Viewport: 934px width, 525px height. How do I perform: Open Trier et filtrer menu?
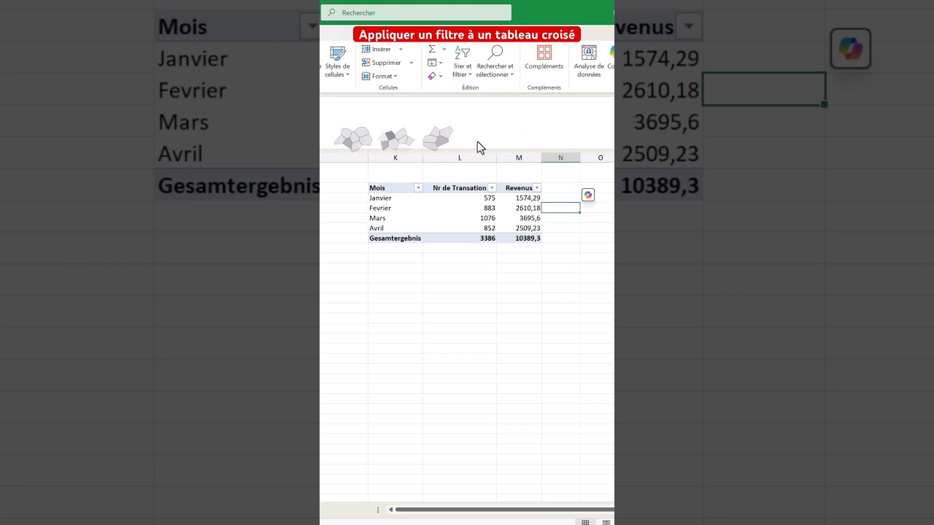462,62
